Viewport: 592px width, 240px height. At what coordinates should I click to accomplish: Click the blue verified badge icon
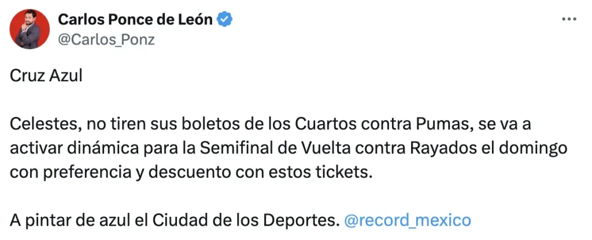pyautogui.click(x=225, y=20)
